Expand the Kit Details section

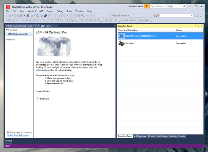38,99
